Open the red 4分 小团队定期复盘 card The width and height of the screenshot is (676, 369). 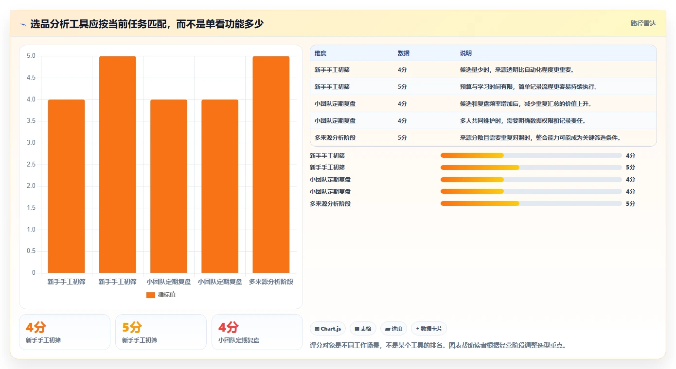[x=257, y=332]
